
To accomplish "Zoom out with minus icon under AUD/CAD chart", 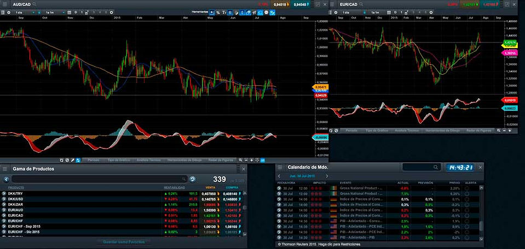I will coord(246,160).
